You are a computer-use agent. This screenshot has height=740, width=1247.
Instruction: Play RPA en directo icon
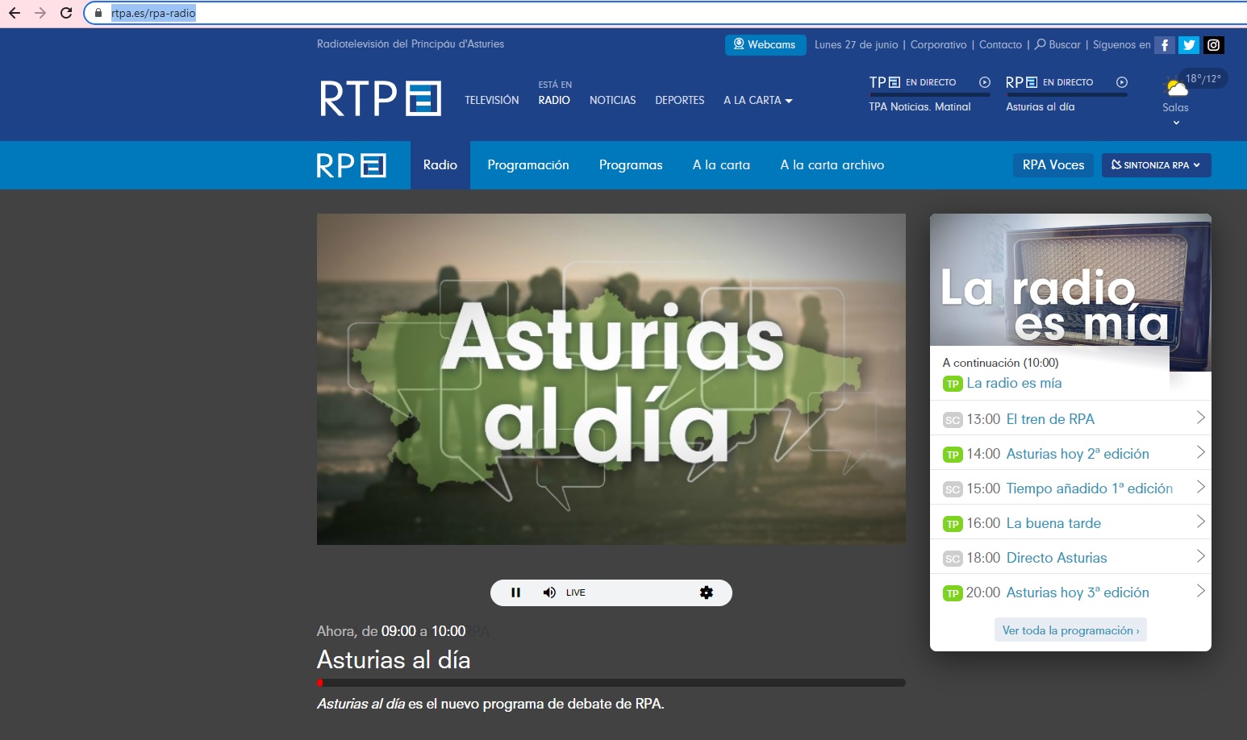[1122, 82]
